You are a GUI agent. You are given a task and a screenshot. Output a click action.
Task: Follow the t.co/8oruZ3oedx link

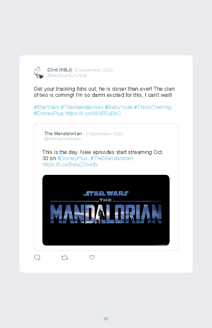pos(70,165)
